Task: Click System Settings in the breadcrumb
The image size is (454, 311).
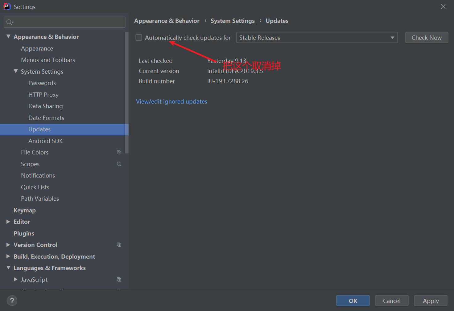Action: pyautogui.click(x=233, y=21)
